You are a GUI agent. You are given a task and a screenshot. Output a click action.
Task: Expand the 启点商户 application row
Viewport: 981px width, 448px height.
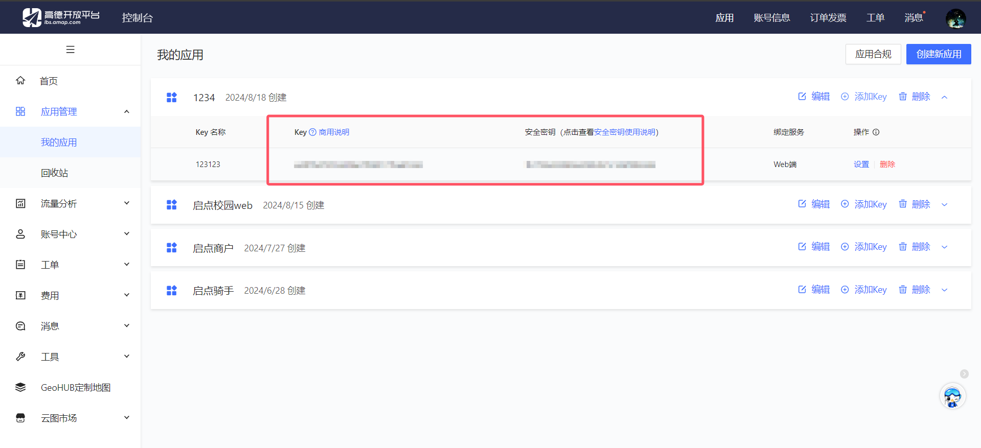(944, 247)
